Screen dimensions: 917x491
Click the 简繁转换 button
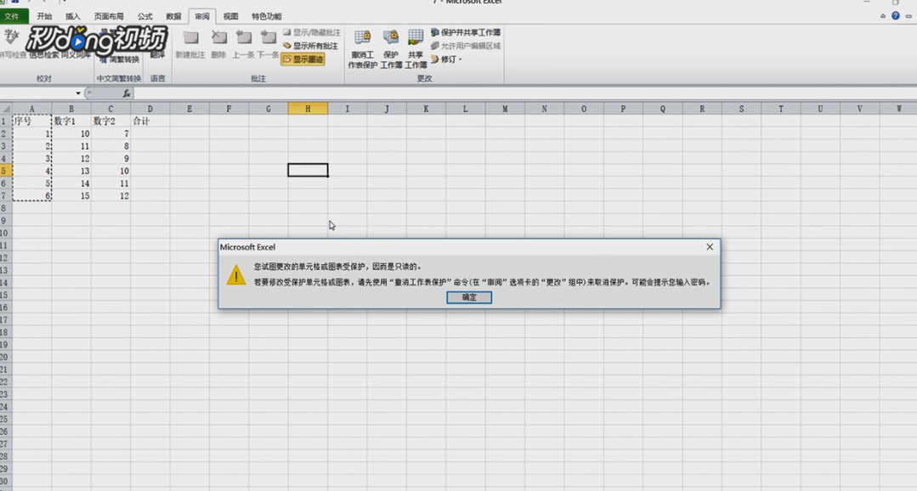119,59
